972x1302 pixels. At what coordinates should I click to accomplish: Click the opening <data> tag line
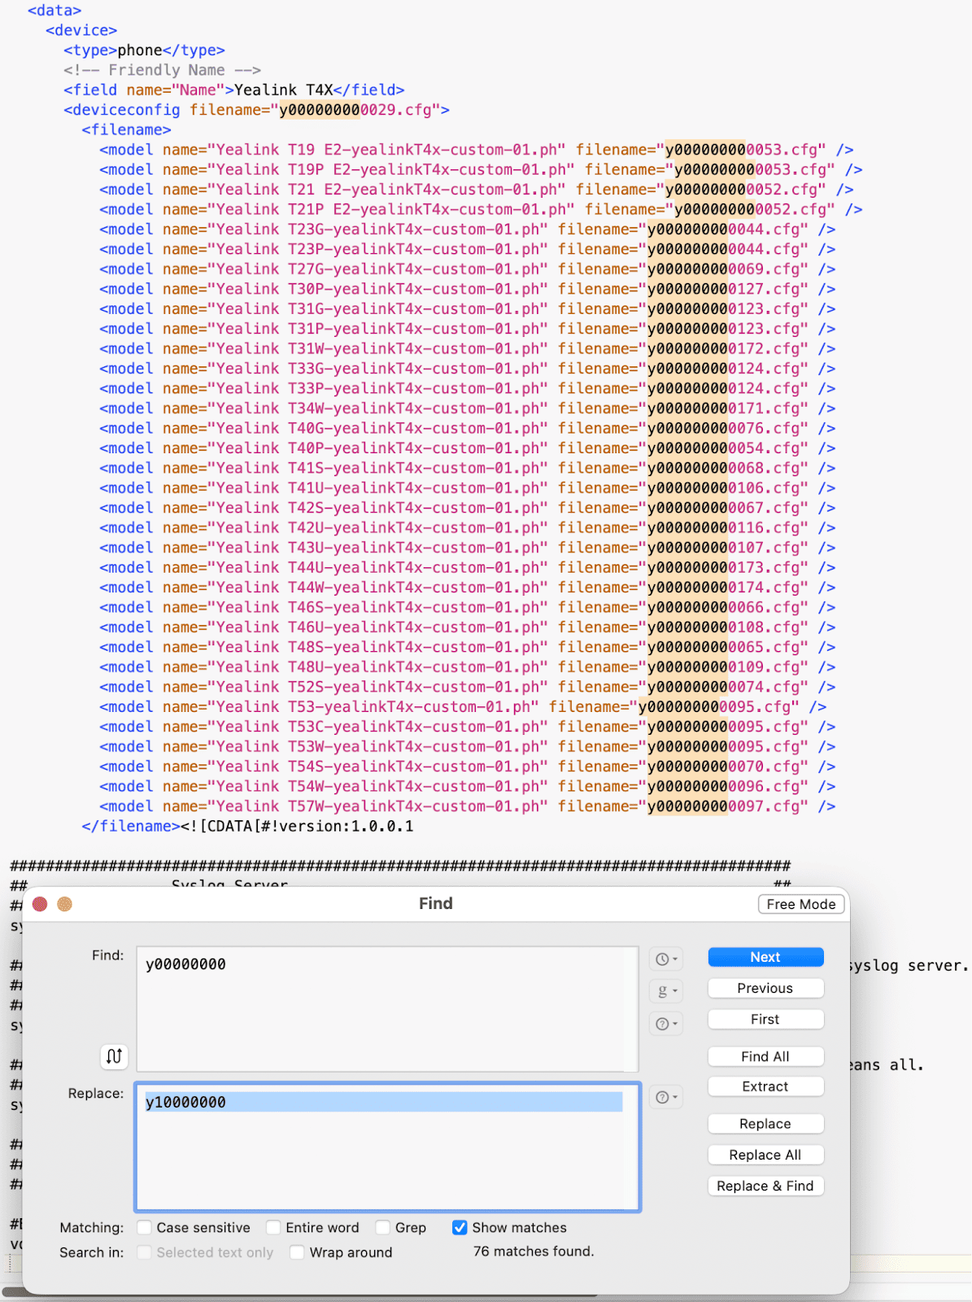point(54,11)
